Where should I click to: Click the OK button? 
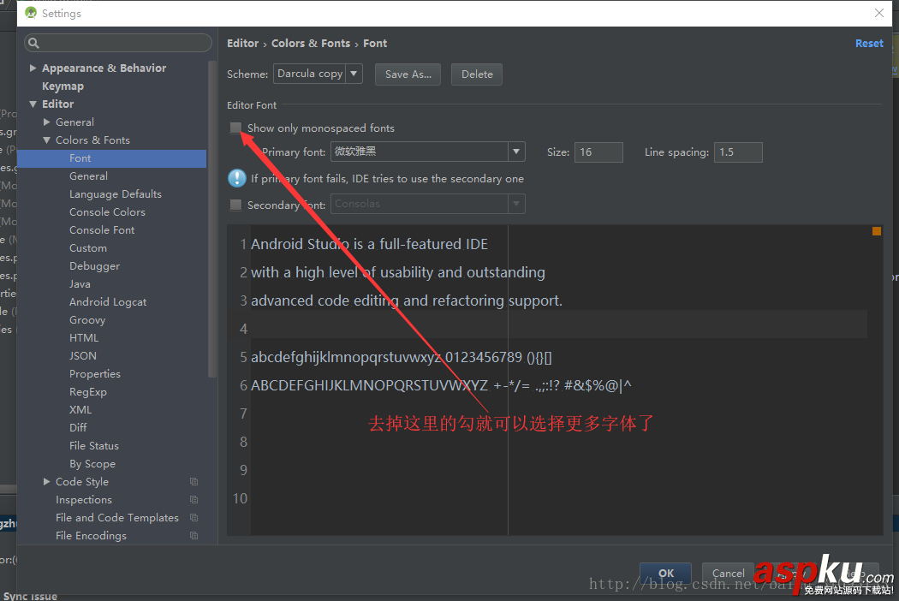(x=665, y=573)
